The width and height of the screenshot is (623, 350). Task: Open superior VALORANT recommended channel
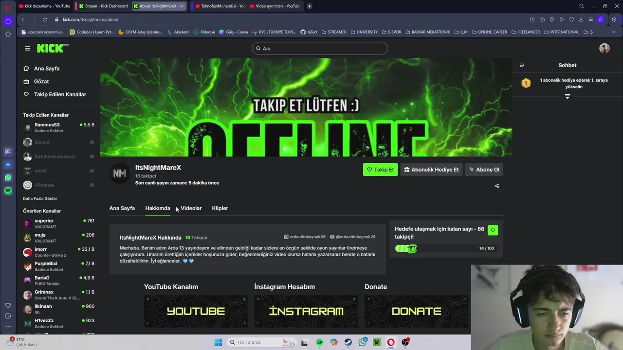pos(59,224)
